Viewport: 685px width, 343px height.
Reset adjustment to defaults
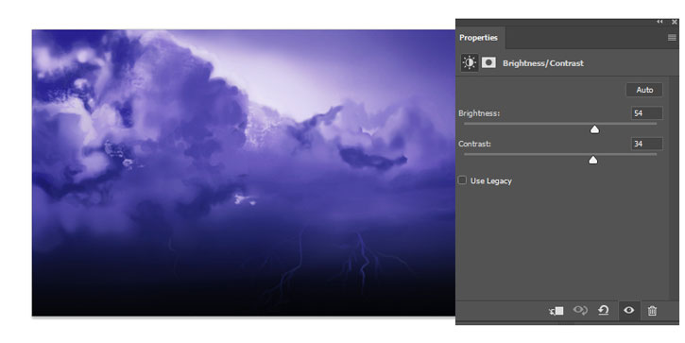tap(604, 310)
